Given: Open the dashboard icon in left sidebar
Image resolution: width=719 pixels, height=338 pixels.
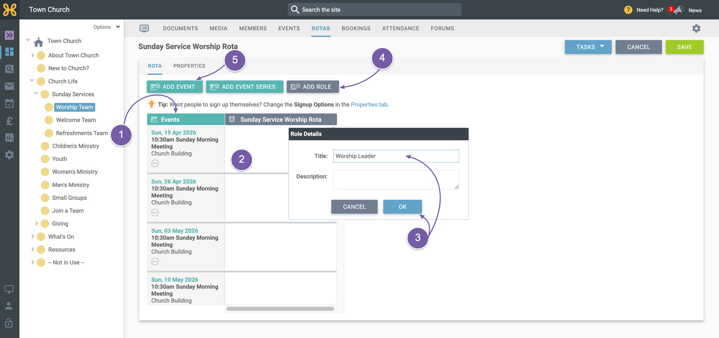Looking at the screenshot, I should click(9, 52).
